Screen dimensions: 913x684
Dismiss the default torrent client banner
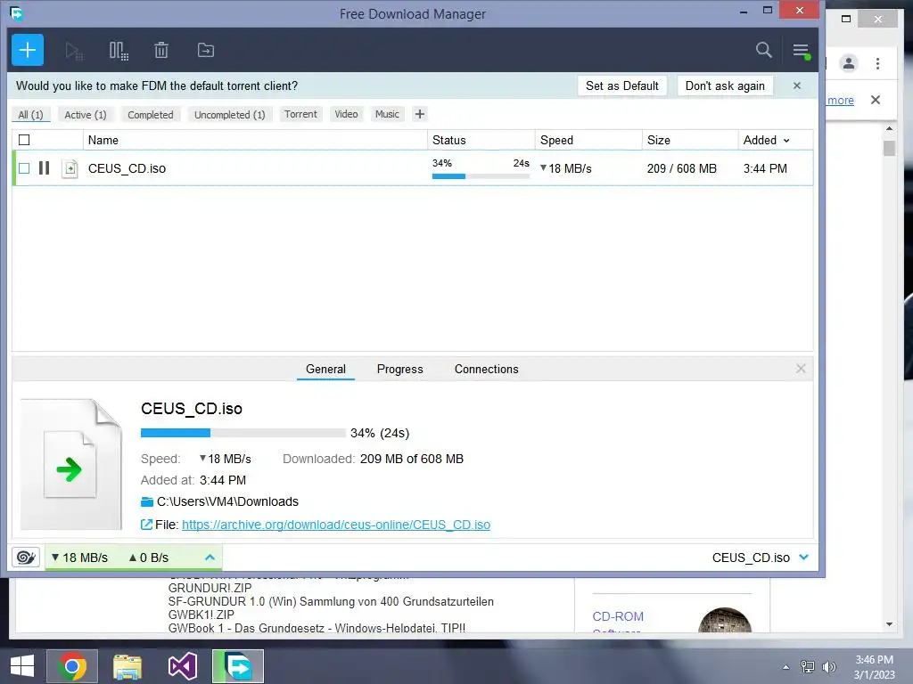click(x=796, y=85)
